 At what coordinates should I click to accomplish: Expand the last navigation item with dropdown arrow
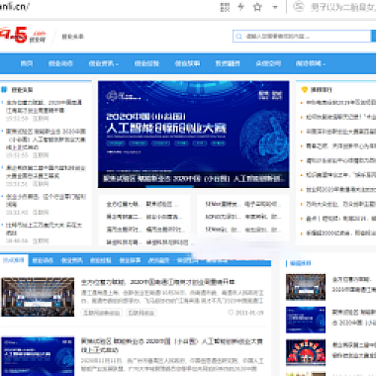[x=311, y=63]
